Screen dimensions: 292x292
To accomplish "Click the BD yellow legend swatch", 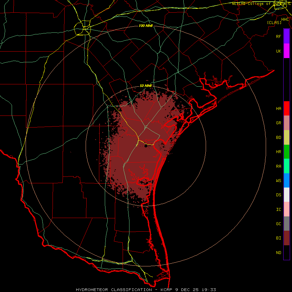I will 286,138.
